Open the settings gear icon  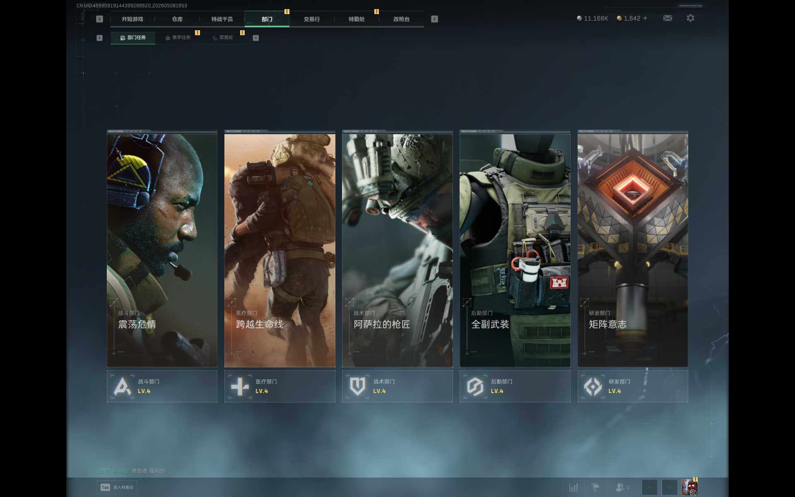(690, 18)
